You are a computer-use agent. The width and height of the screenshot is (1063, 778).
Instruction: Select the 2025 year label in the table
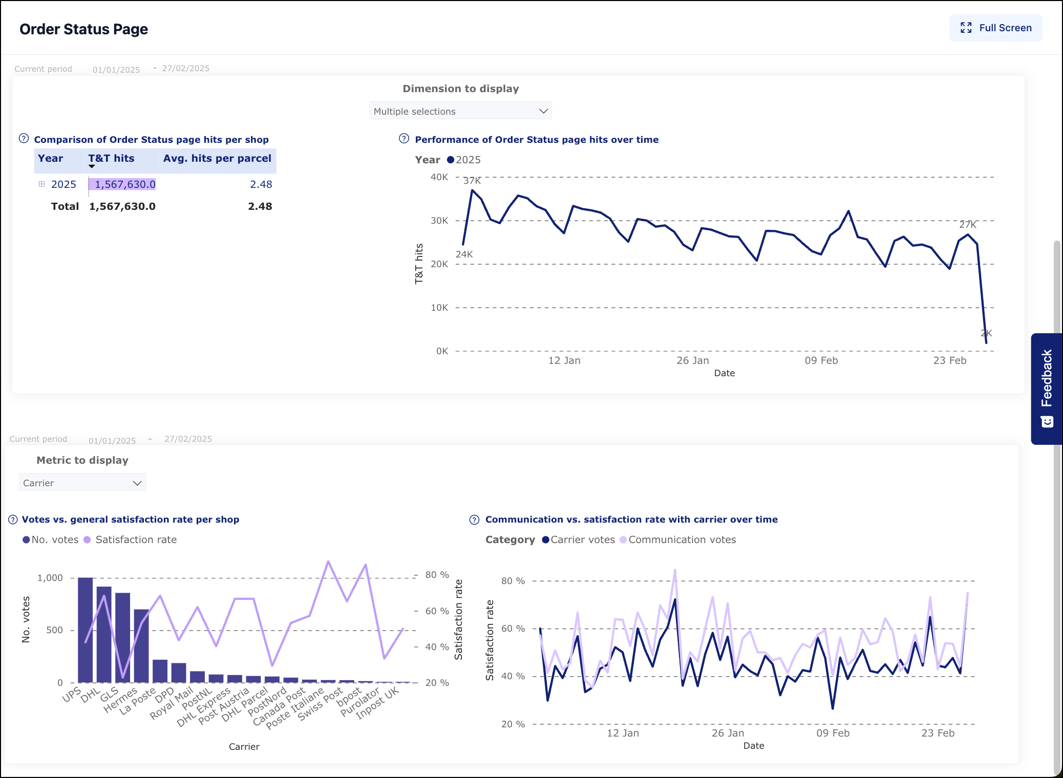pyautogui.click(x=63, y=184)
